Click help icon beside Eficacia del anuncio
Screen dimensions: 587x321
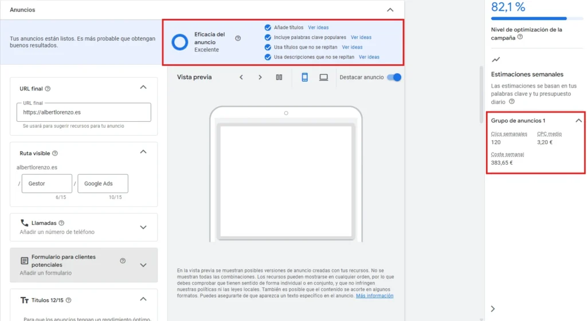coord(238,38)
